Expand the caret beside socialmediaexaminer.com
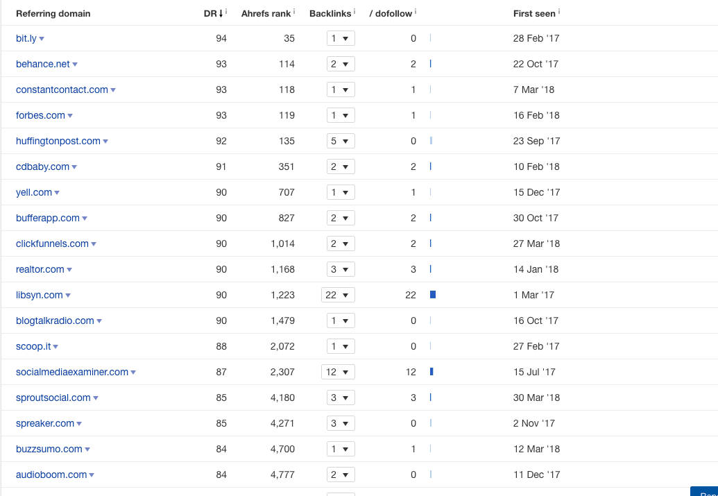The height and width of the screenshot is (496, 718). 133,373
